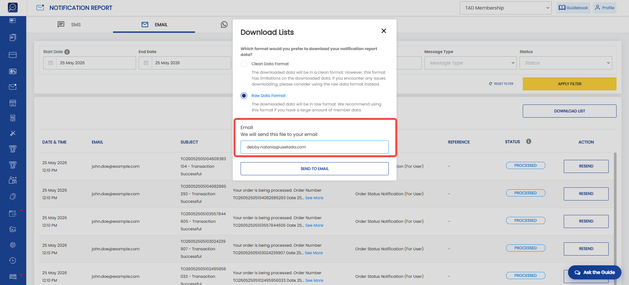Click the Start Date input field
Screen dimensions: 629x285
tap(89, 63)
